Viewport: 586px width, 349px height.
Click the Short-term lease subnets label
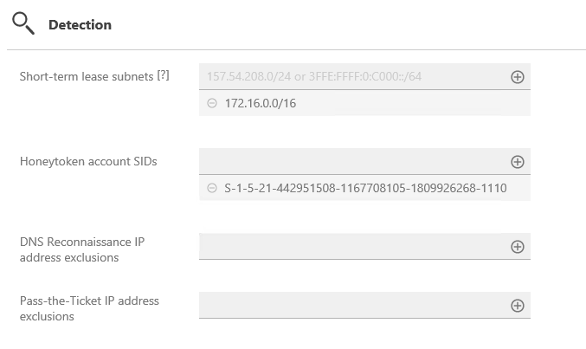(x=87, y=77)
